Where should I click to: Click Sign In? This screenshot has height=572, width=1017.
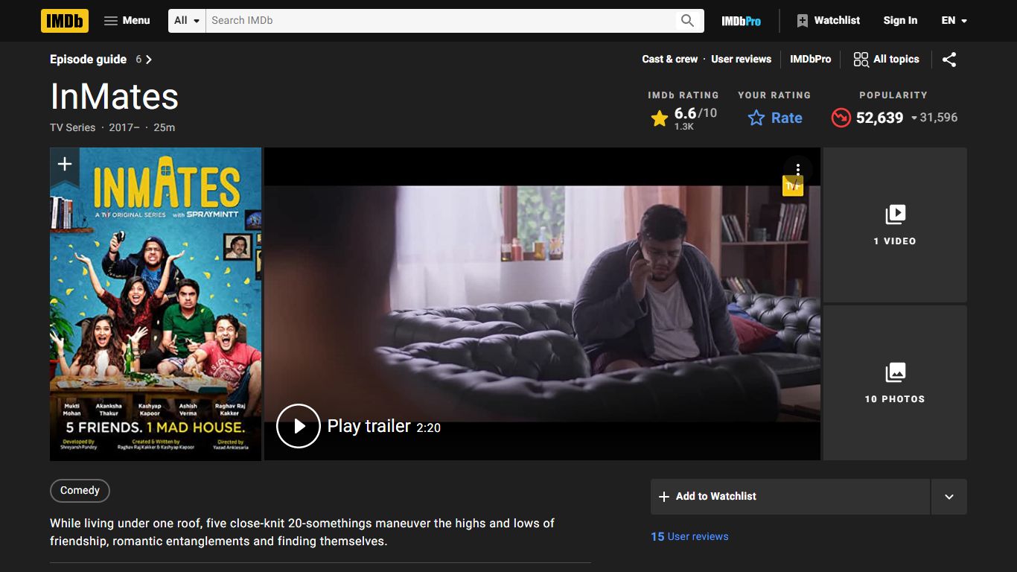click(x=900, y=21)
